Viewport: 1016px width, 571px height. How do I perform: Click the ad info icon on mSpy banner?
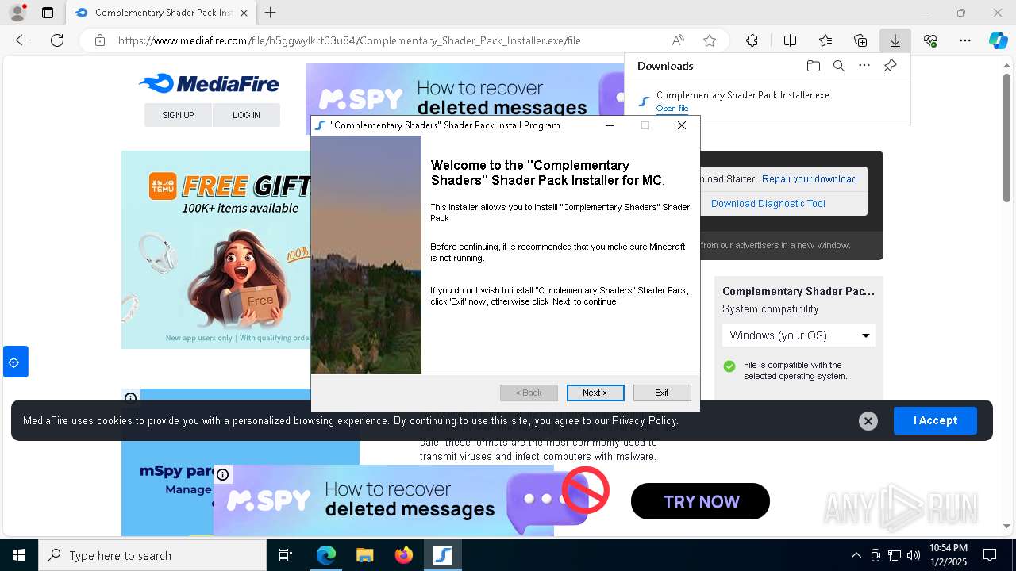[223, 474]
